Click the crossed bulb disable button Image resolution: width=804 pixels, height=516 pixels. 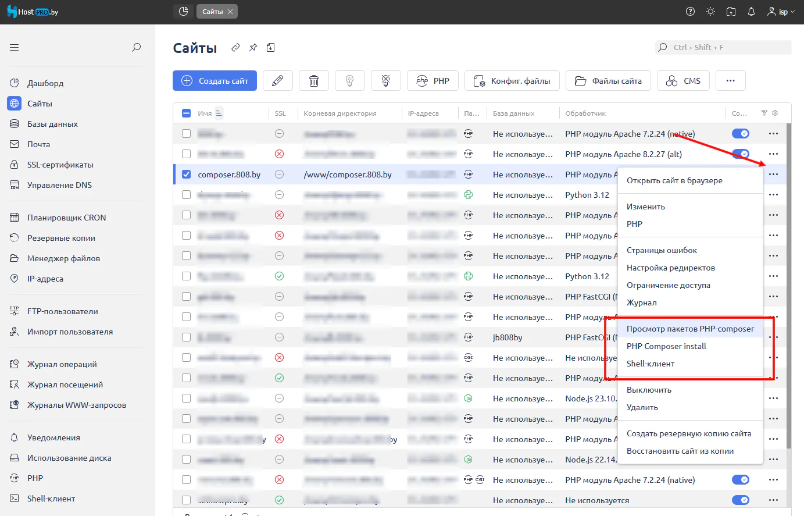pos(386,81)
